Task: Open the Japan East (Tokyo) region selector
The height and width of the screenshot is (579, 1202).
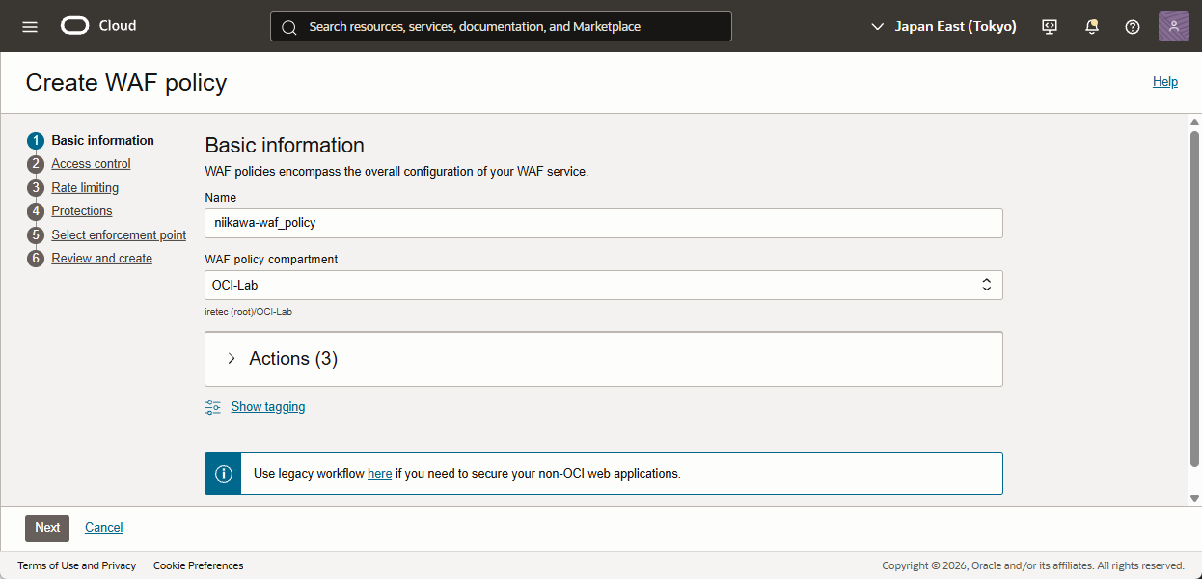Action: point(943,27)
